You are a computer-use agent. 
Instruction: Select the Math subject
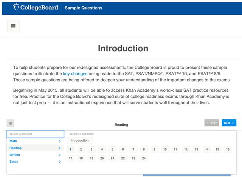13,141
